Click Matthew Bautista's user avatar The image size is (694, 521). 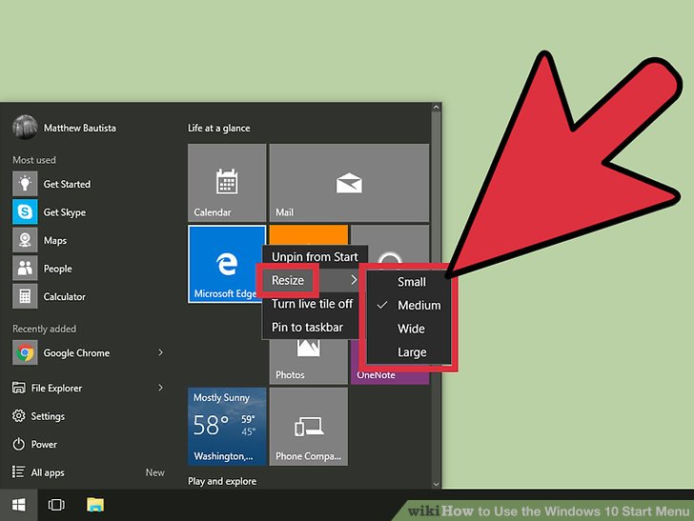coord(25,128)
